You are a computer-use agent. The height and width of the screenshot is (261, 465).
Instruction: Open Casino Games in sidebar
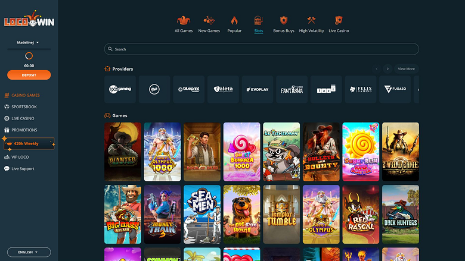point(22,95)
